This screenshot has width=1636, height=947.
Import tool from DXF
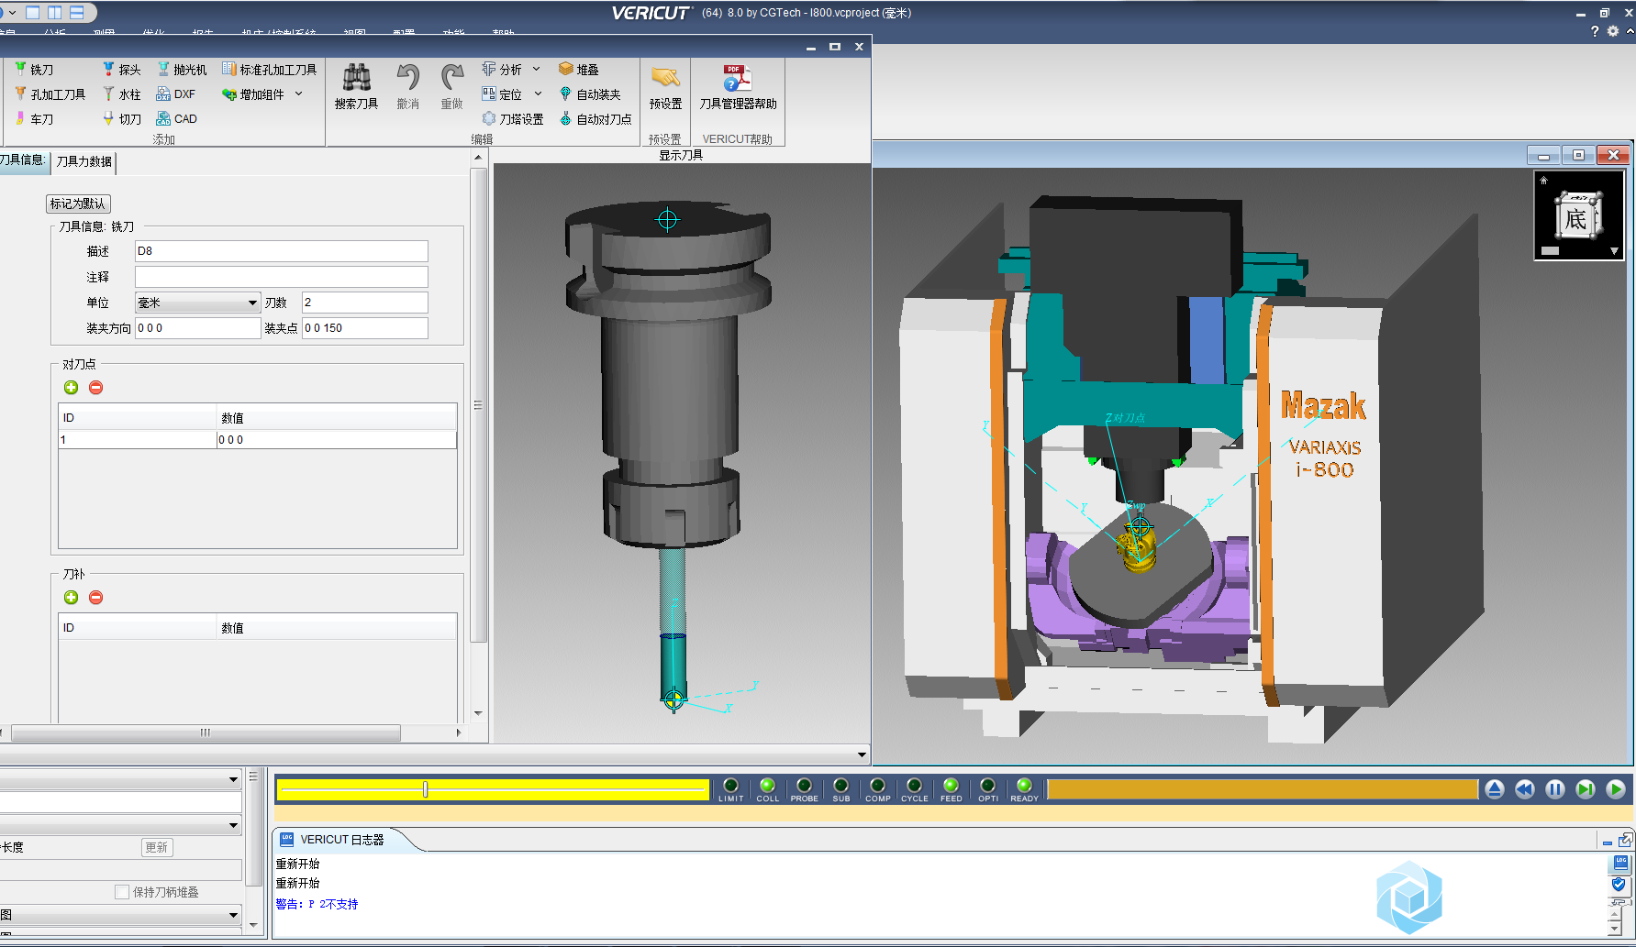coord(175,94)
